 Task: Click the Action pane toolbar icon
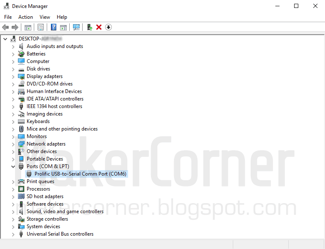coord(63,27)
